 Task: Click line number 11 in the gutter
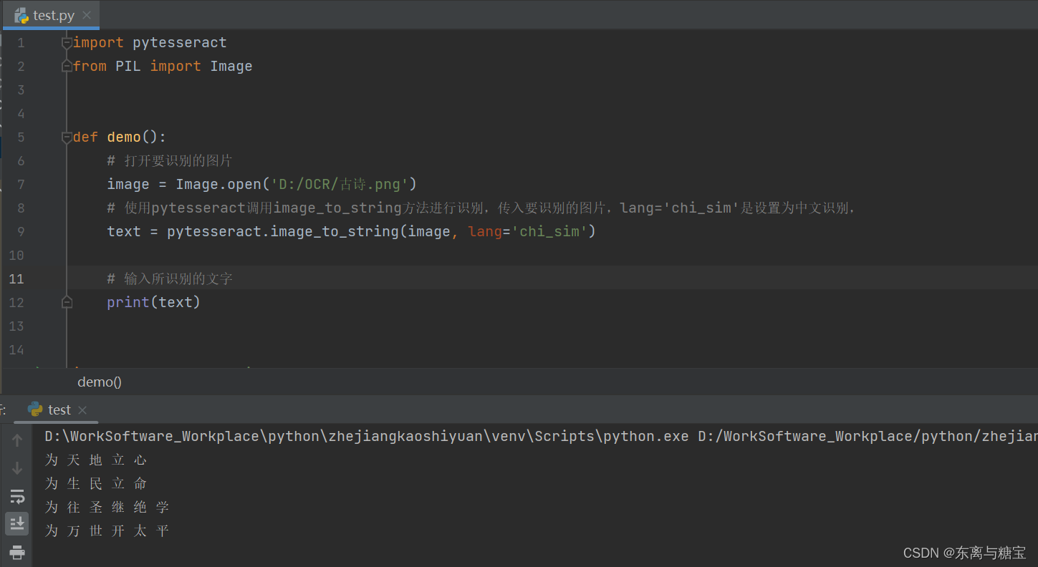click(16, 279)
